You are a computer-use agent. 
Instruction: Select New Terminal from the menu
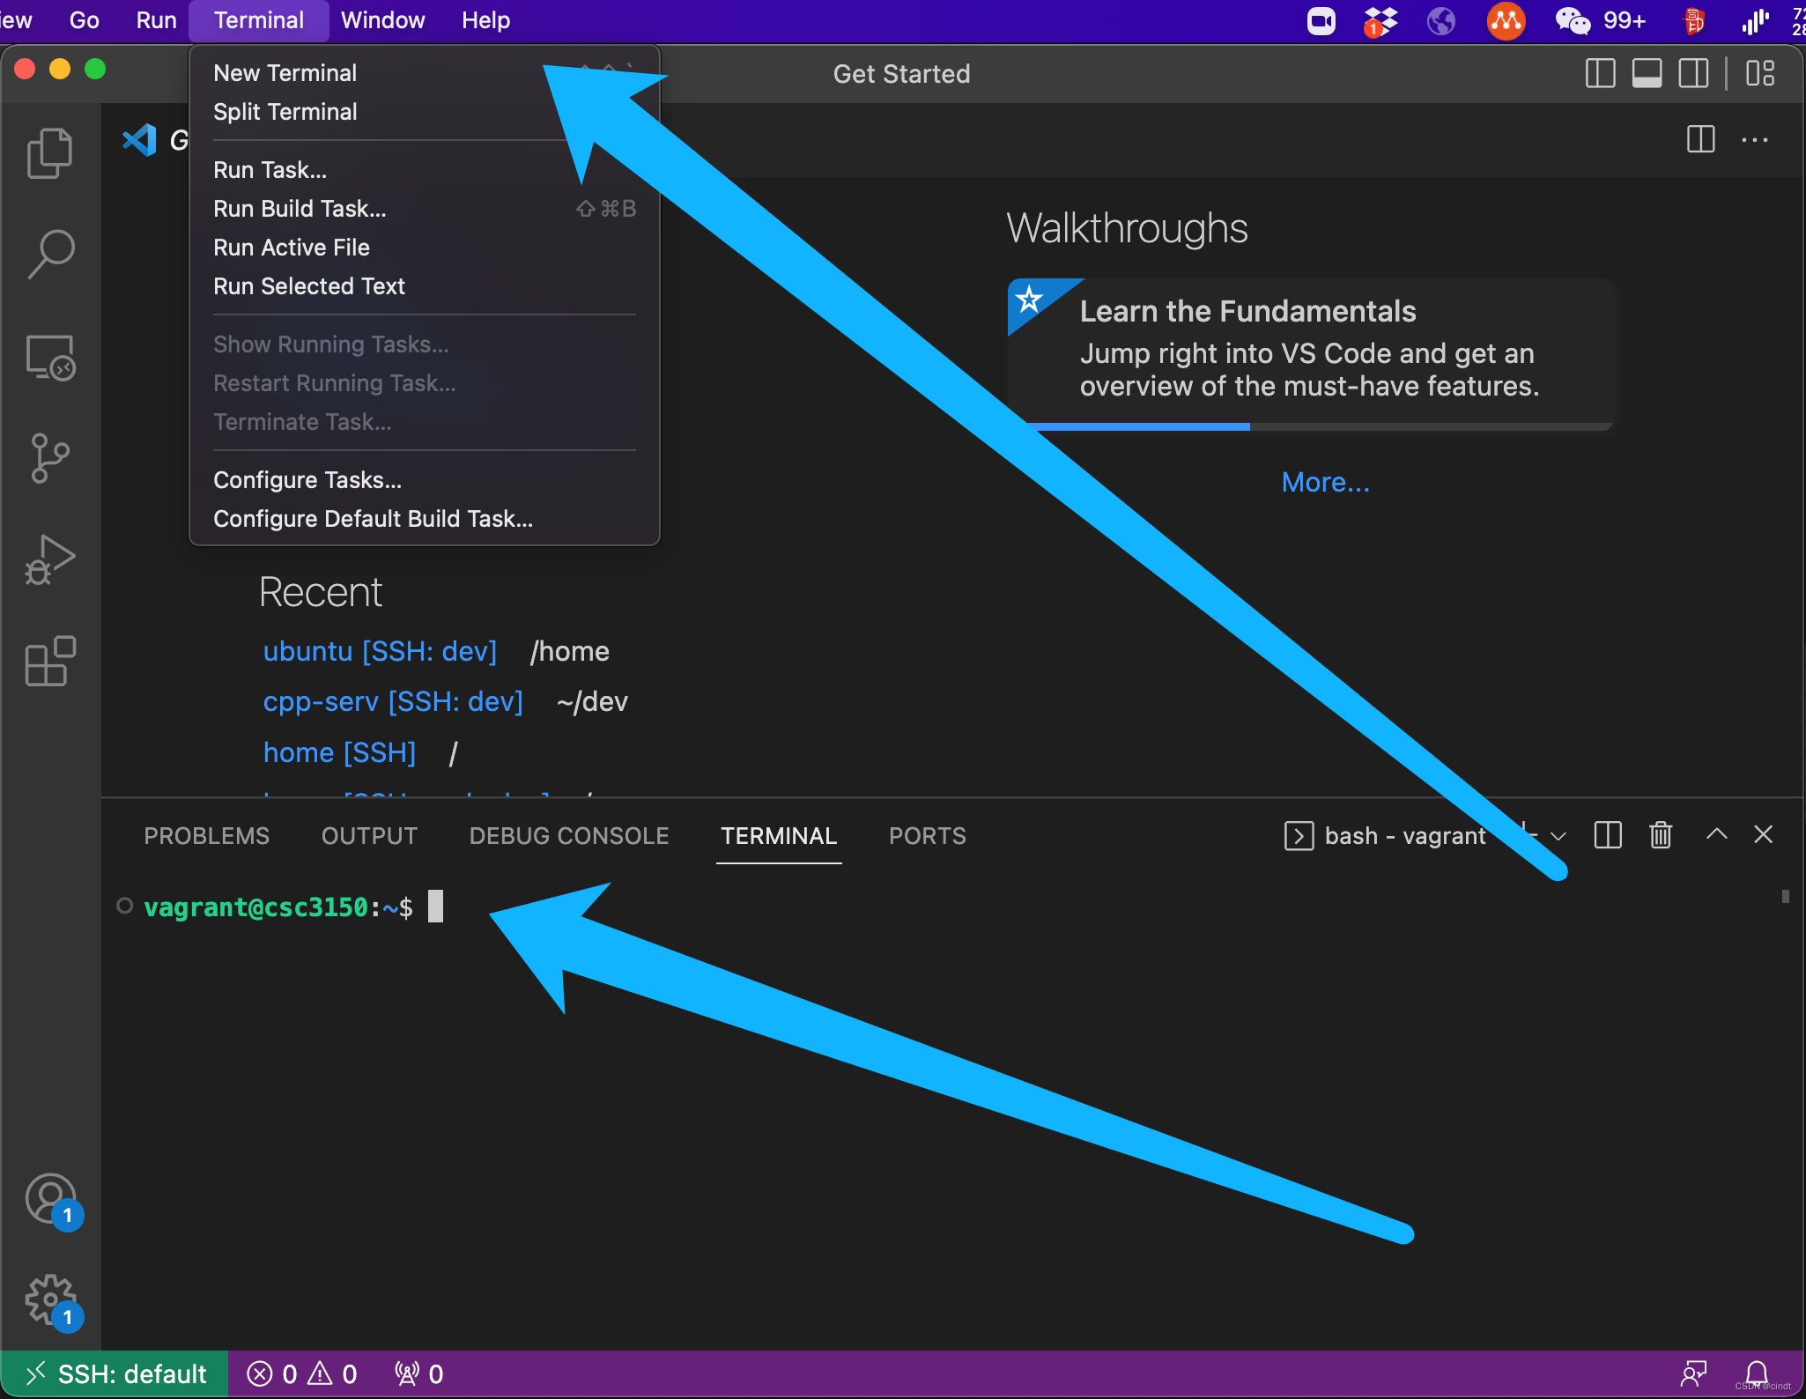285,73
